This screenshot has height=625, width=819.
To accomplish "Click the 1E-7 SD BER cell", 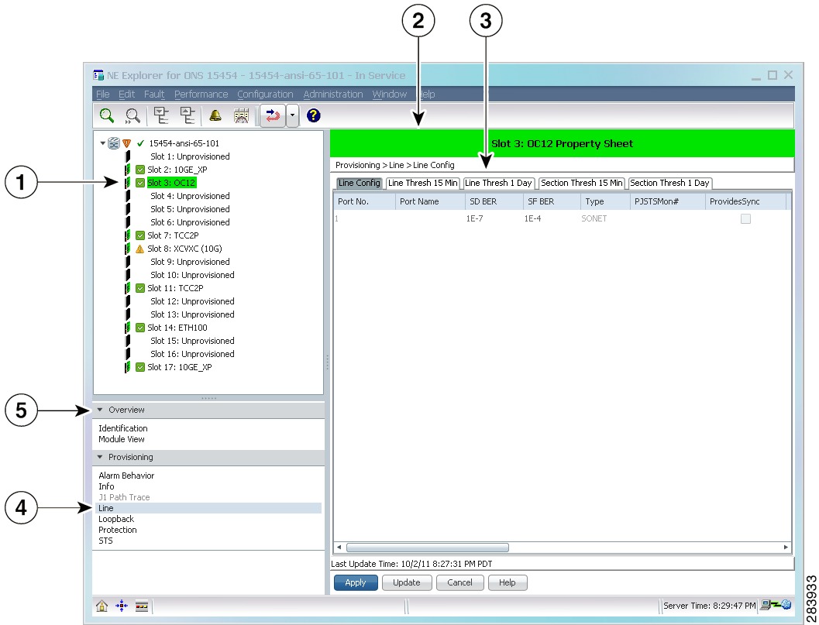I will (x=474, y=218).
